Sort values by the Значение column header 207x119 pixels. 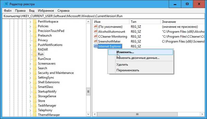click(x=183, y=22)
